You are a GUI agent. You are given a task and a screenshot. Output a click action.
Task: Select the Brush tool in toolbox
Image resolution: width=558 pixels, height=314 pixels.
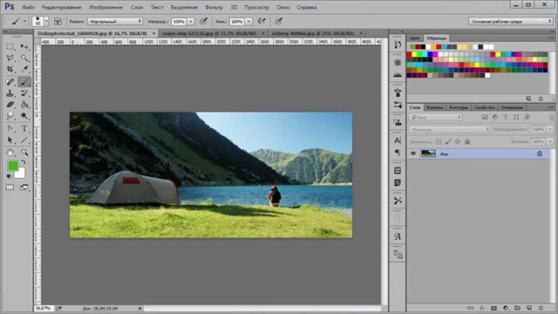pyautogui.click(x=25, y=82)
